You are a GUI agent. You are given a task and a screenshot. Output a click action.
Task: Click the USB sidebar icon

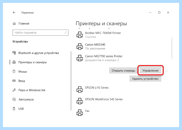(x=14, y=109)
